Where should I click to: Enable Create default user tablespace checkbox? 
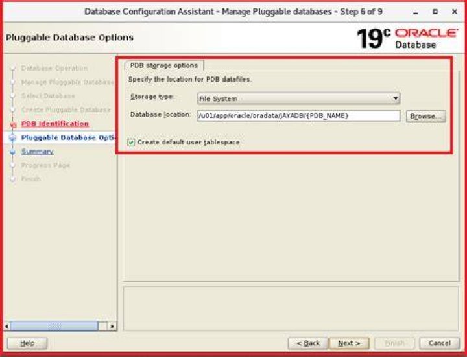click(131, 143)
